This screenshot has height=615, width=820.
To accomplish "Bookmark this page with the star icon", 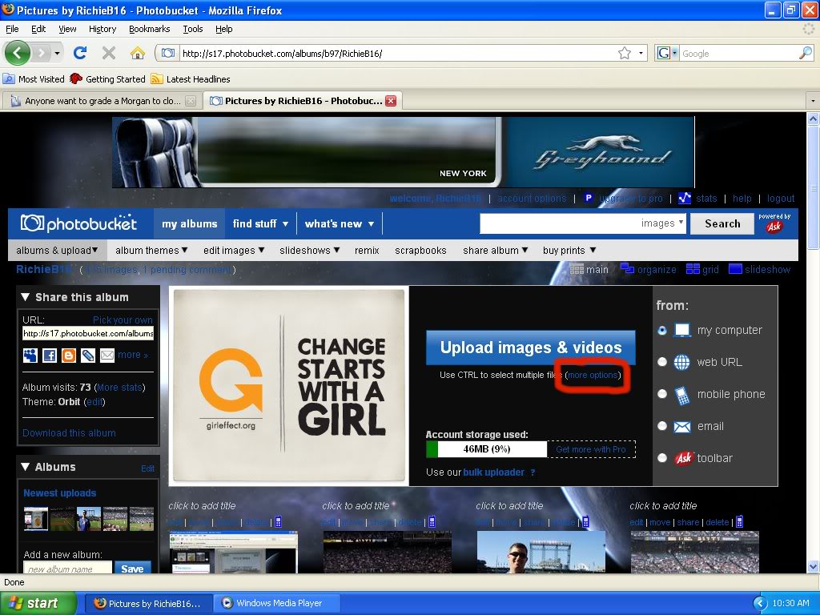I will (625, 53).
